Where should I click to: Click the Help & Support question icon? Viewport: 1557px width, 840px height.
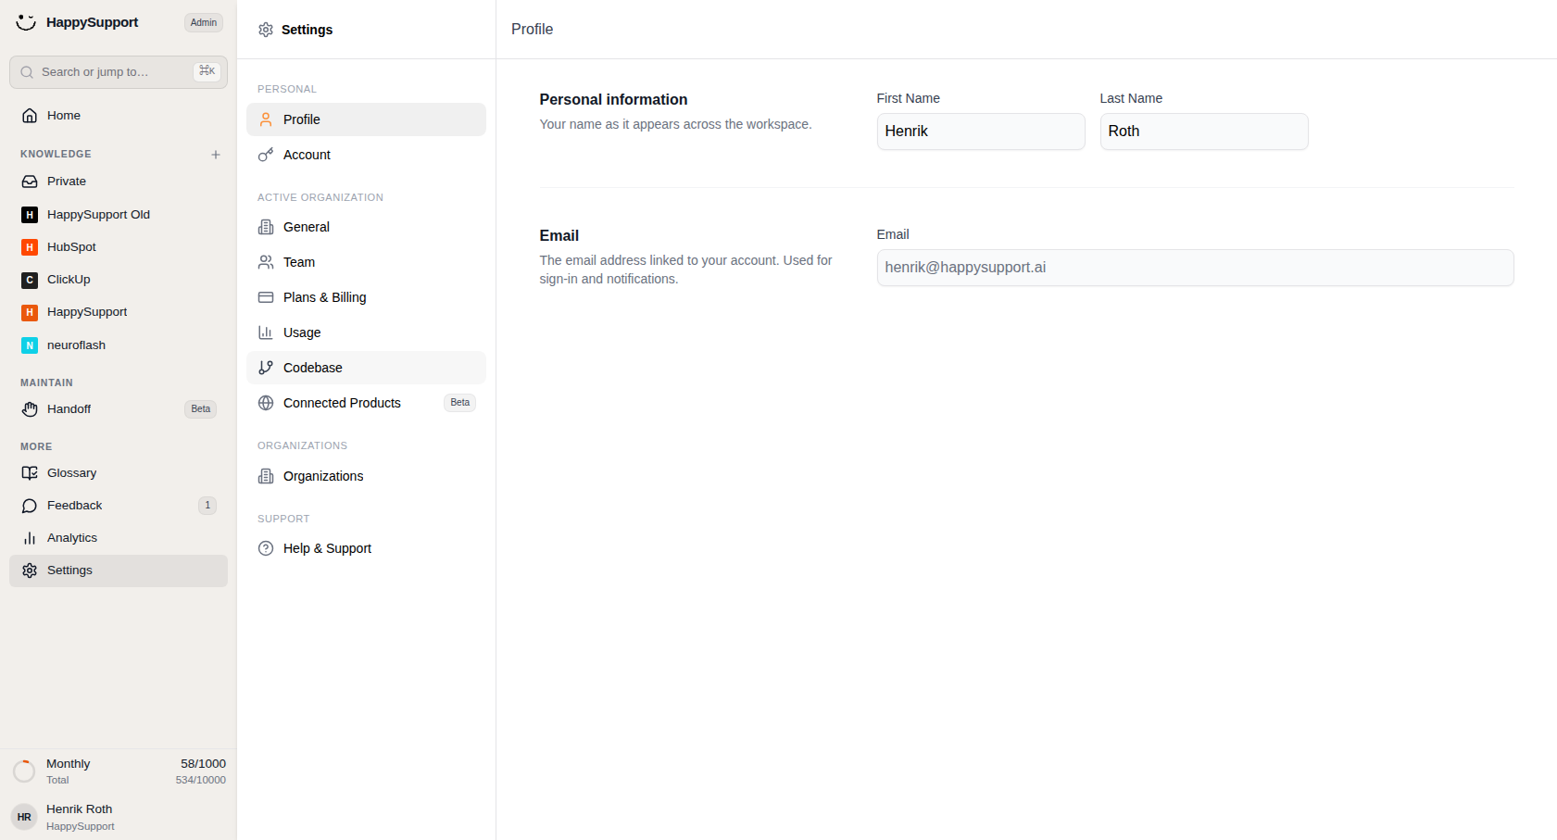coord(266,548)
